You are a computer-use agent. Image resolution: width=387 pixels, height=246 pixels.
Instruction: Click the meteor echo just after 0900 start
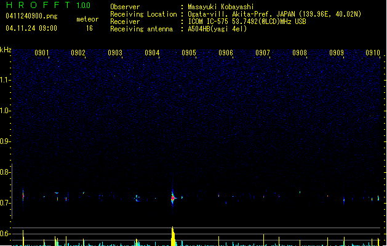(23, 196)
